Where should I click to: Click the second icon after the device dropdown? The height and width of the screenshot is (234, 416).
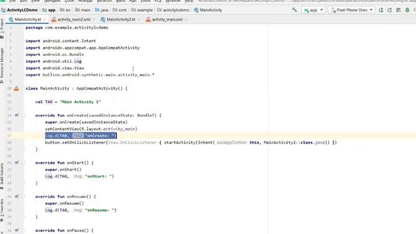coord(389,10)
